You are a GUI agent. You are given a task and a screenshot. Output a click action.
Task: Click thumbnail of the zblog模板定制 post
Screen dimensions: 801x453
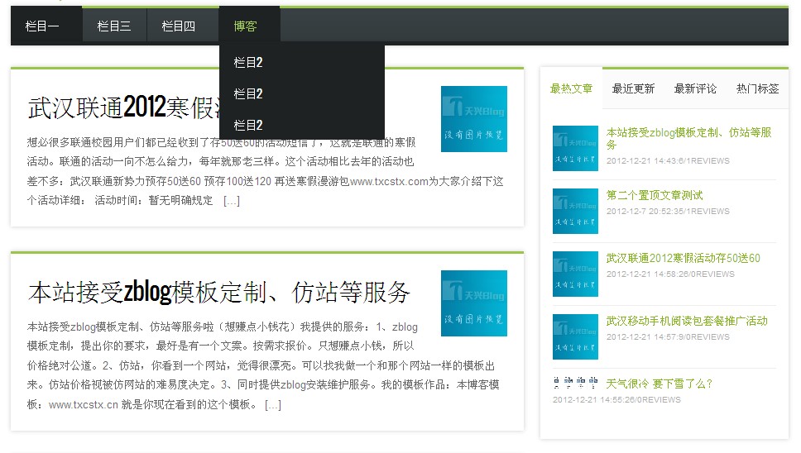(474, 303)
